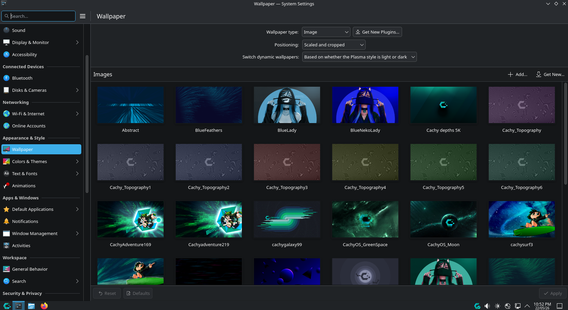Open the Wallpaper type dropdown
This screenshot has height=310, width=568.
[x=326, y=32]
